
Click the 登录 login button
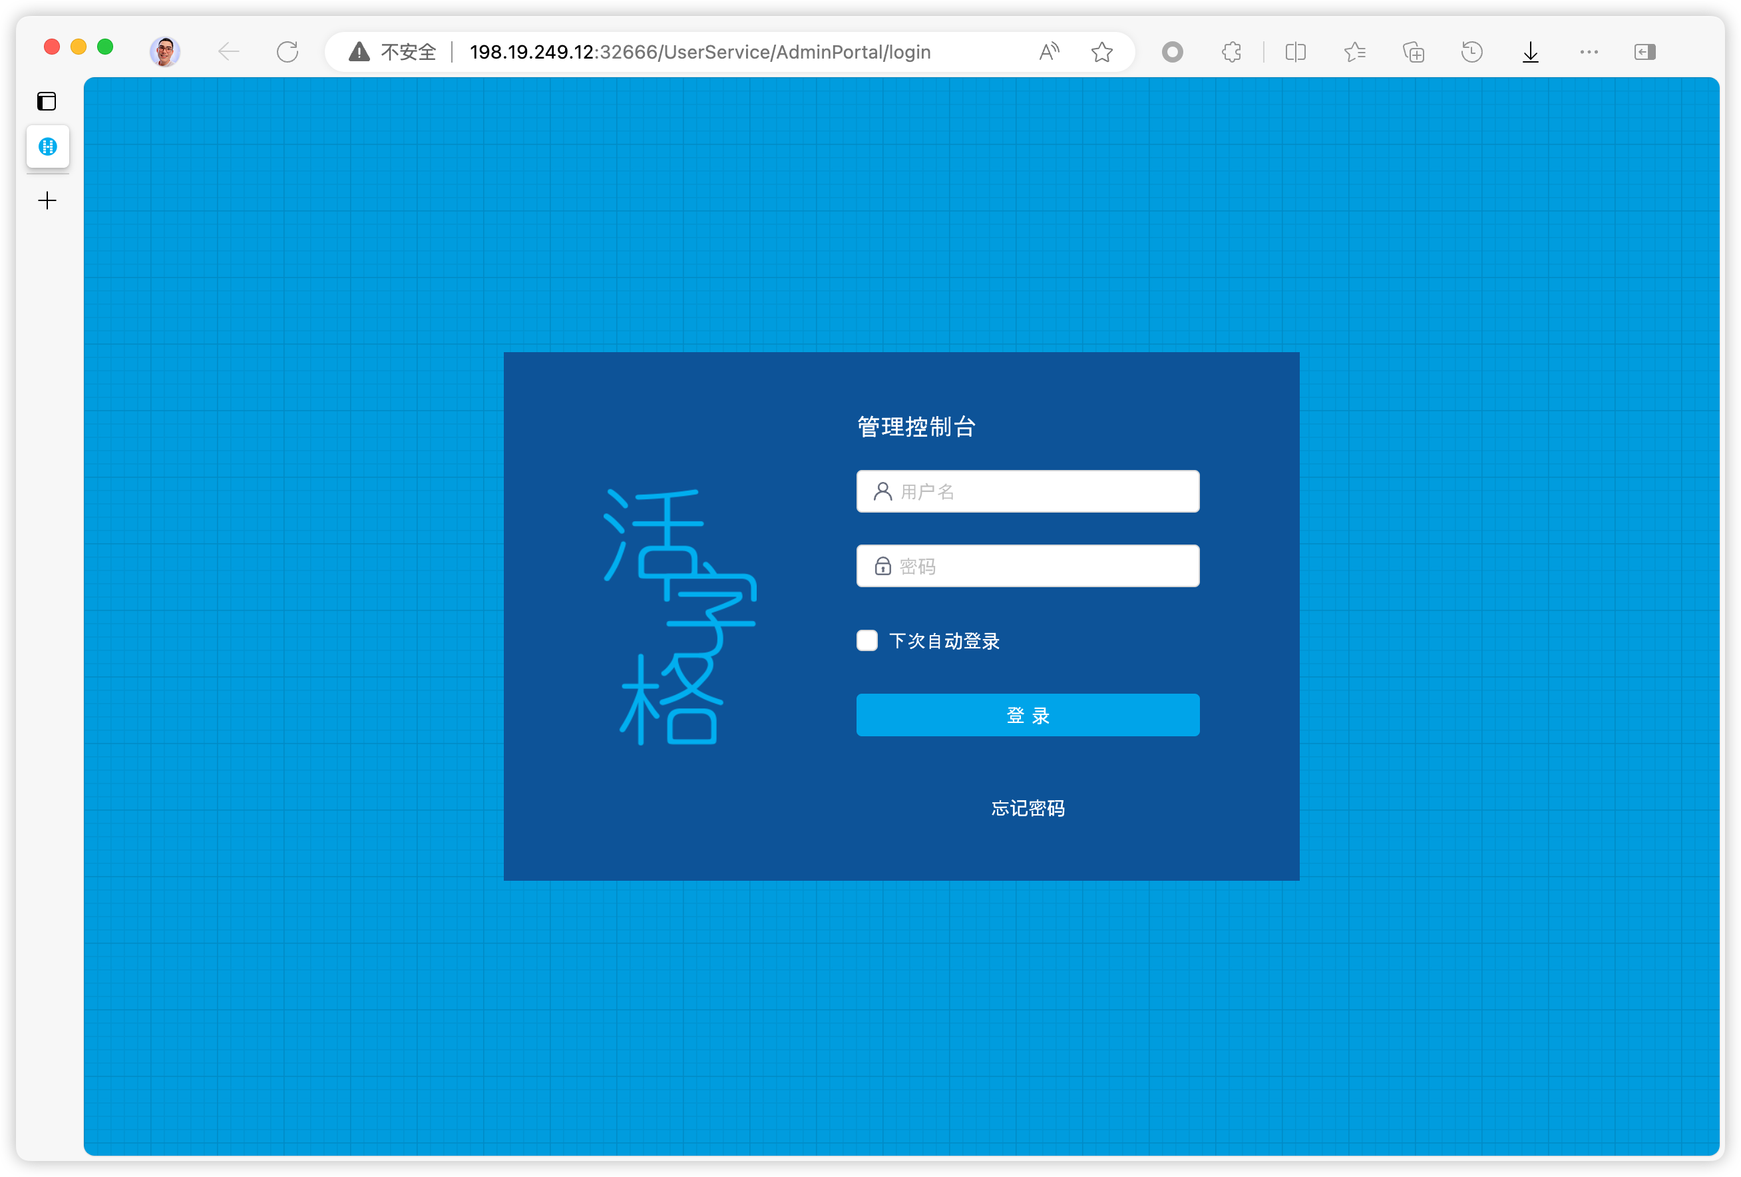[1028, 715]
